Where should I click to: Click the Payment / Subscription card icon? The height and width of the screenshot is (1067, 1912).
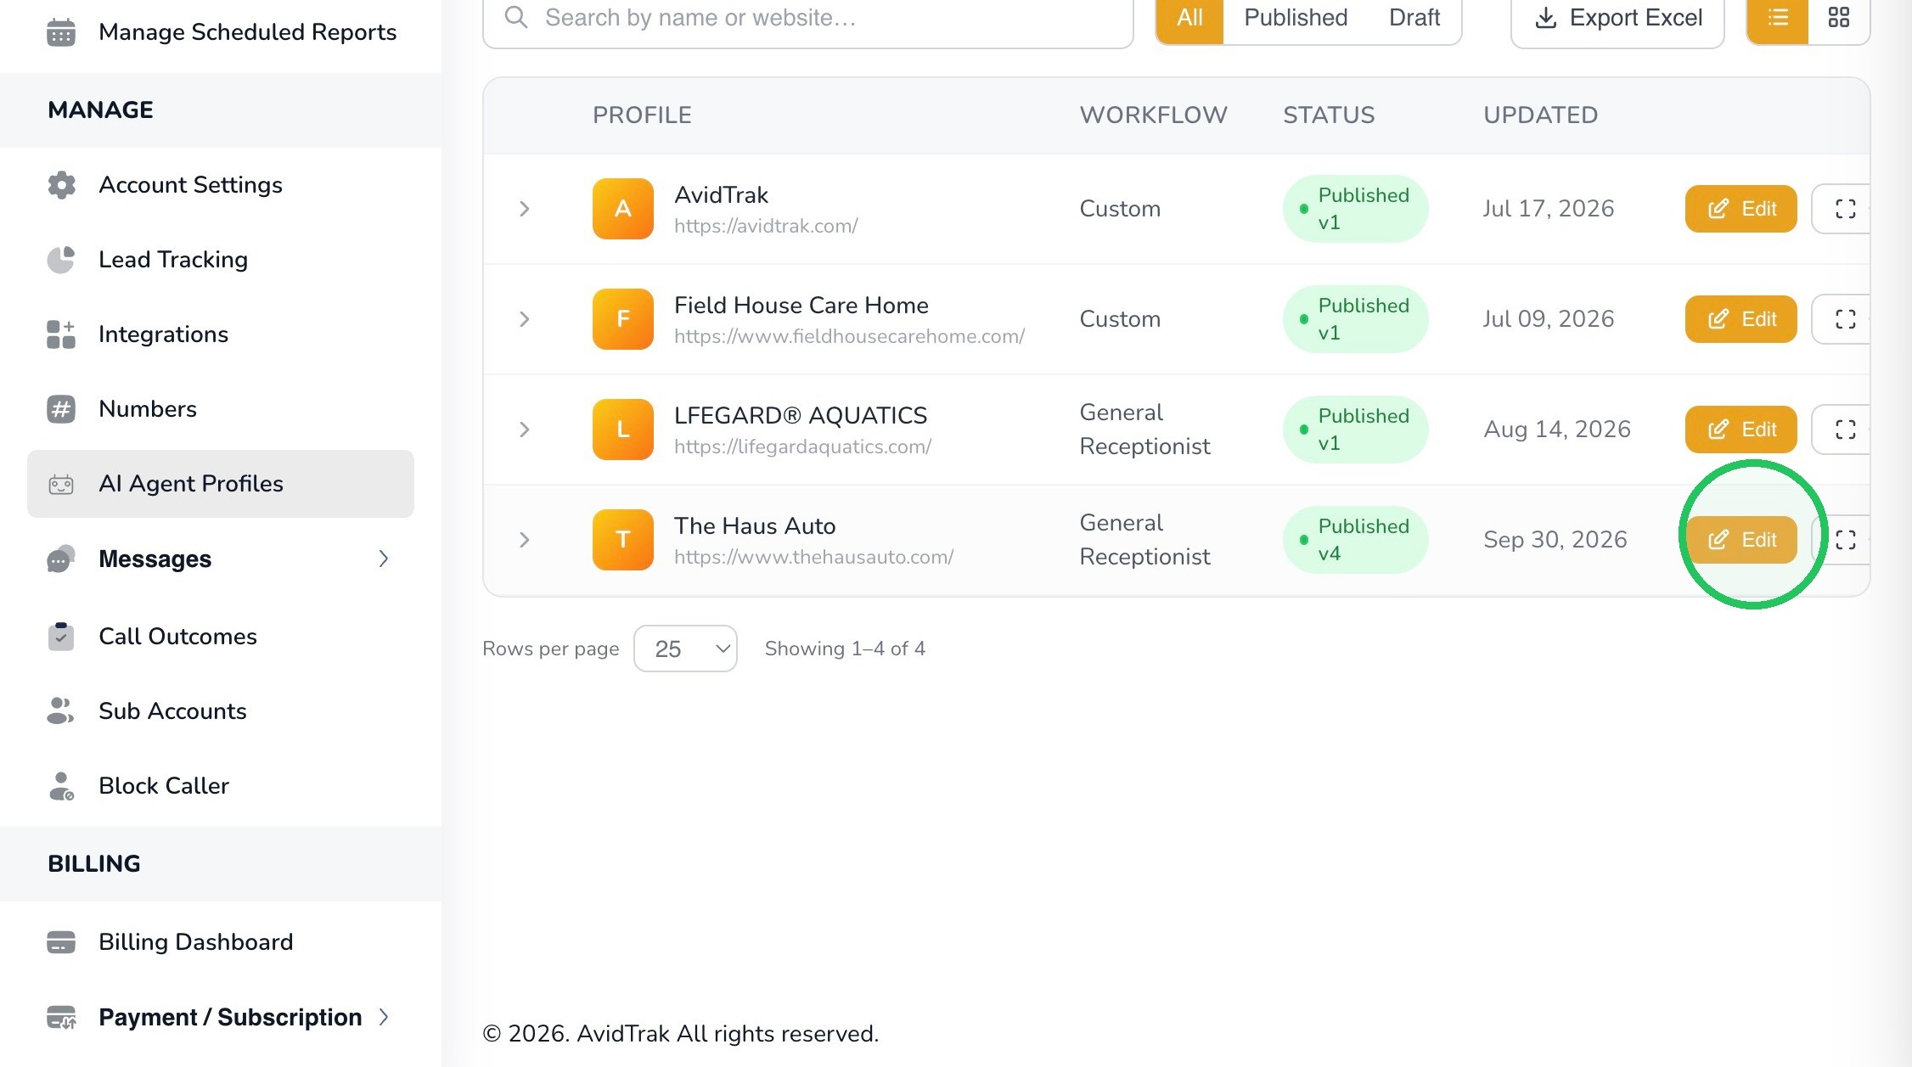61,1017
